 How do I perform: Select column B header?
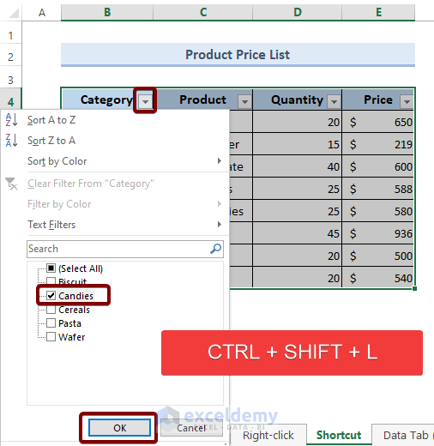point(107,13)
